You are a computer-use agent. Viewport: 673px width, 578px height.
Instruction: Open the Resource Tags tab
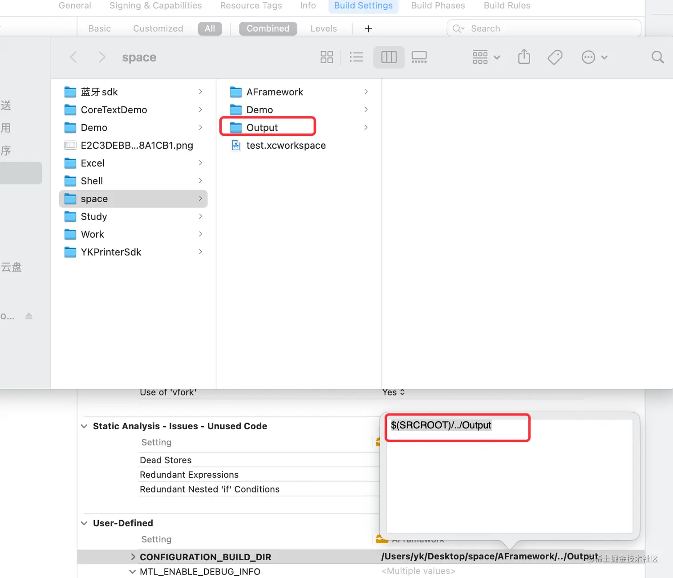(251, 5)
